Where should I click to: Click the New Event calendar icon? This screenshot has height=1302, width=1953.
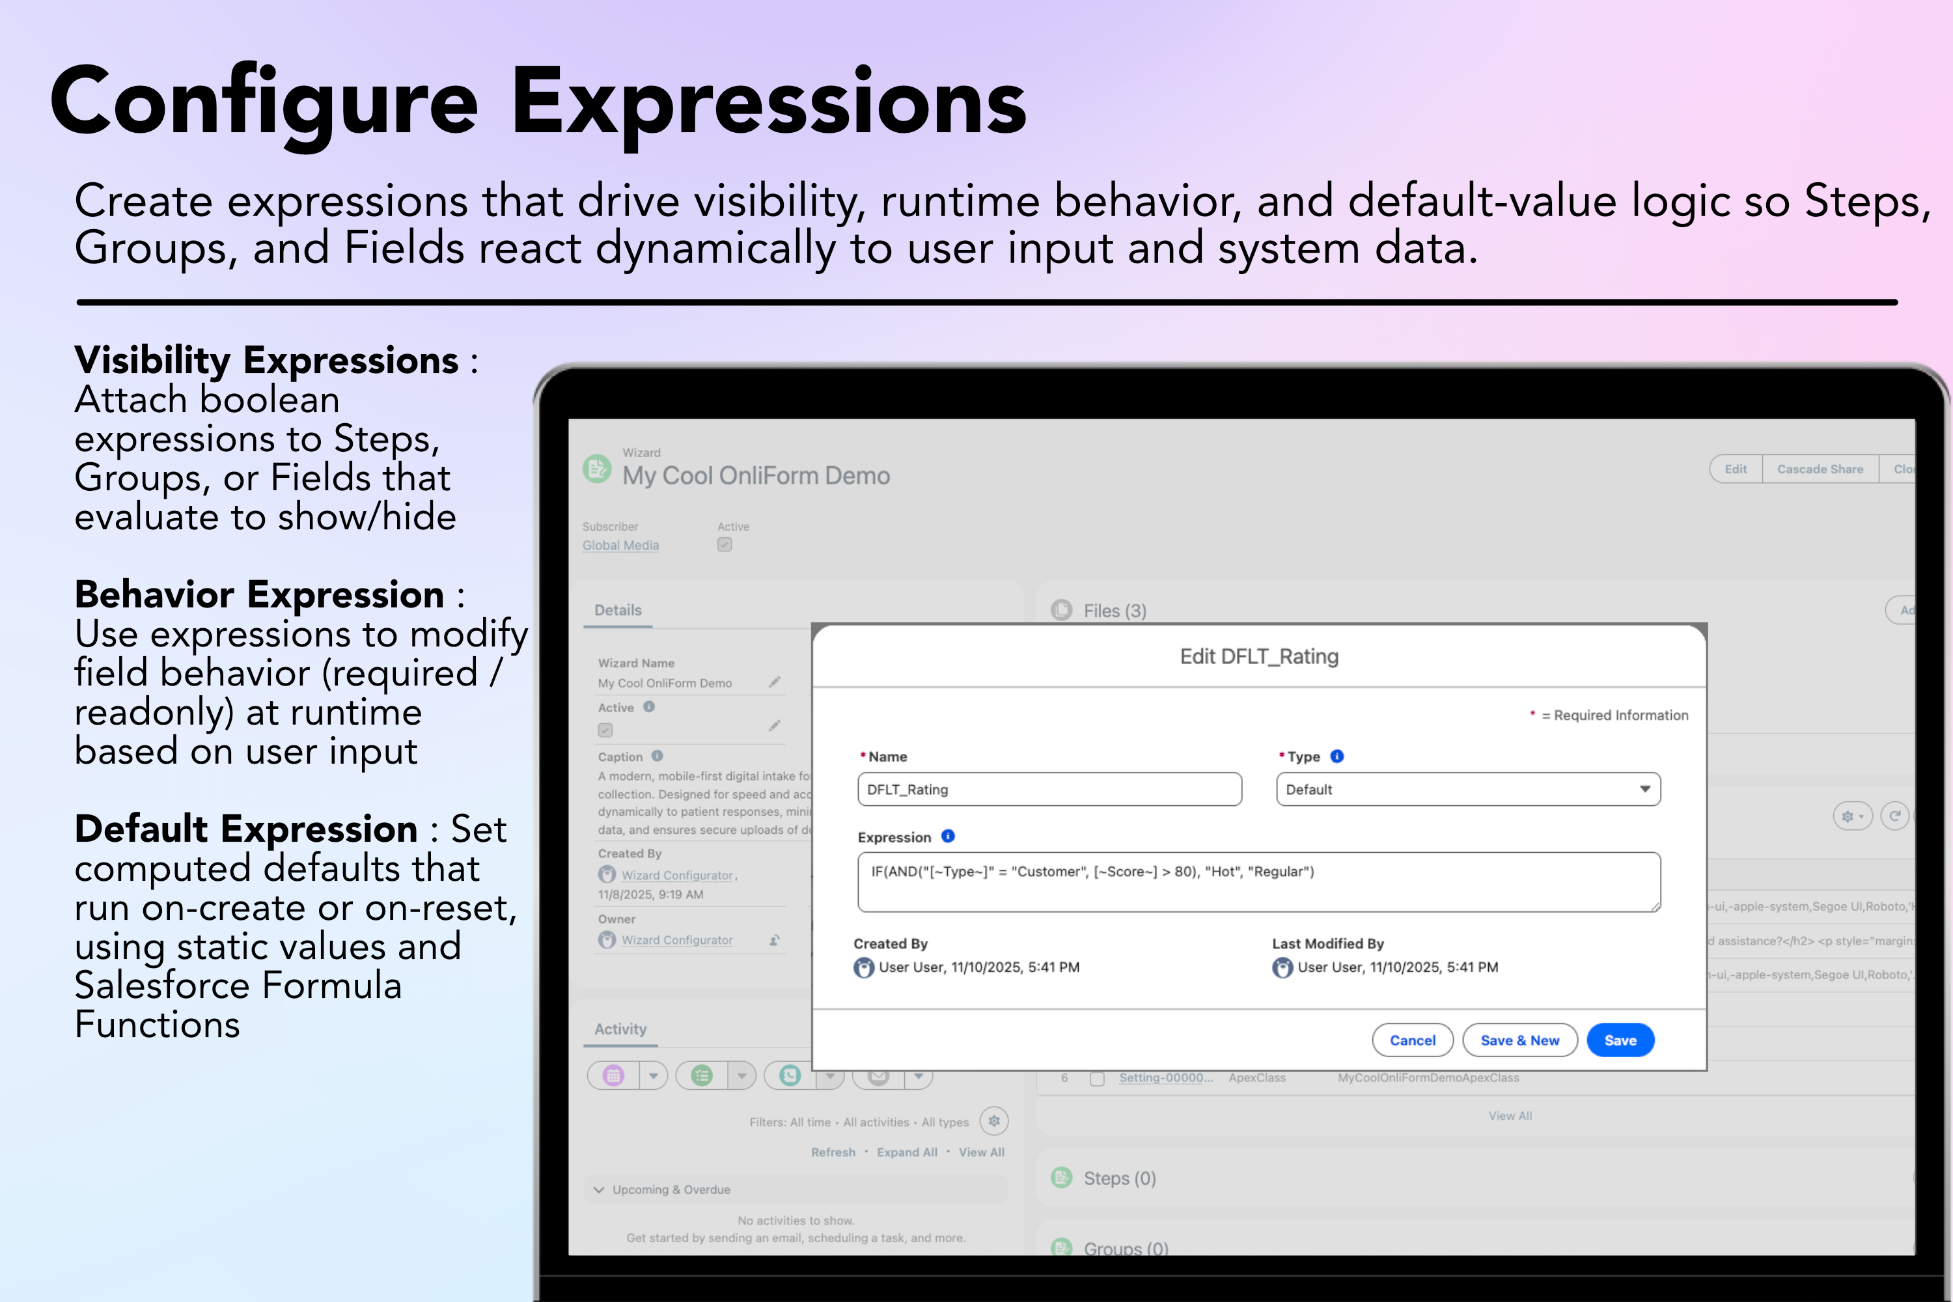click(x=614, y=1075)
